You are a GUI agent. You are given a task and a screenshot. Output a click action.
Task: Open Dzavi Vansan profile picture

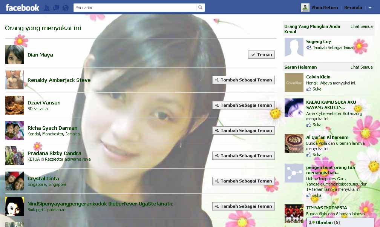pos(15,105)
